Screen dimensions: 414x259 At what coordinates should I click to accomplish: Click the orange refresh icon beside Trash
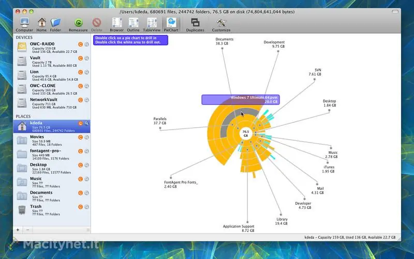(x=81, y=207)
